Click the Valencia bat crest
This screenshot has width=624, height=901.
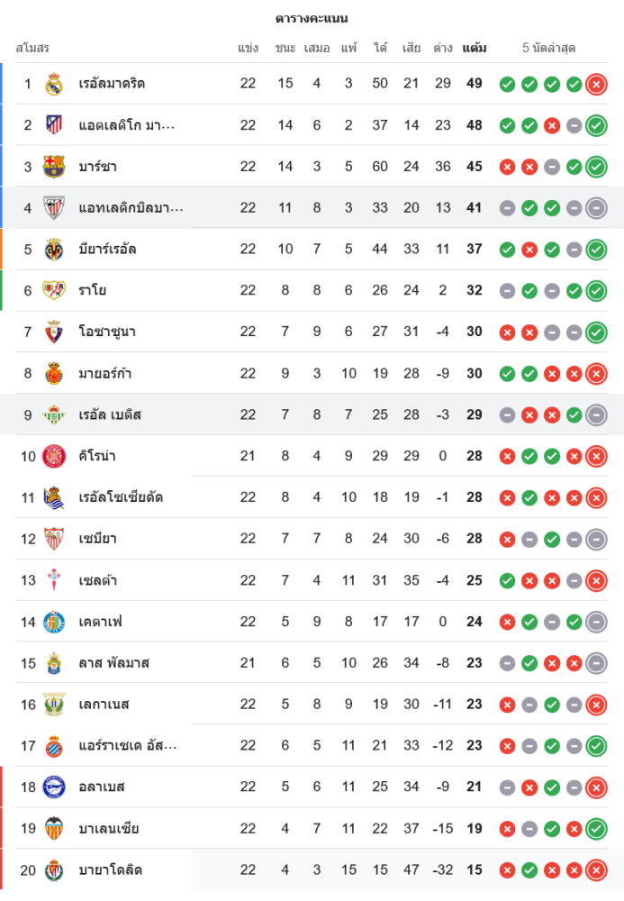click(x=54, y=829)
